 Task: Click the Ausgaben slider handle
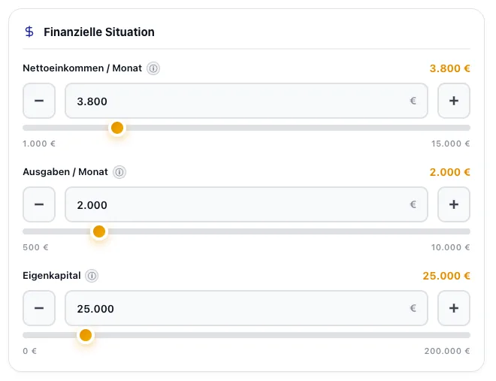click(99, 231)
